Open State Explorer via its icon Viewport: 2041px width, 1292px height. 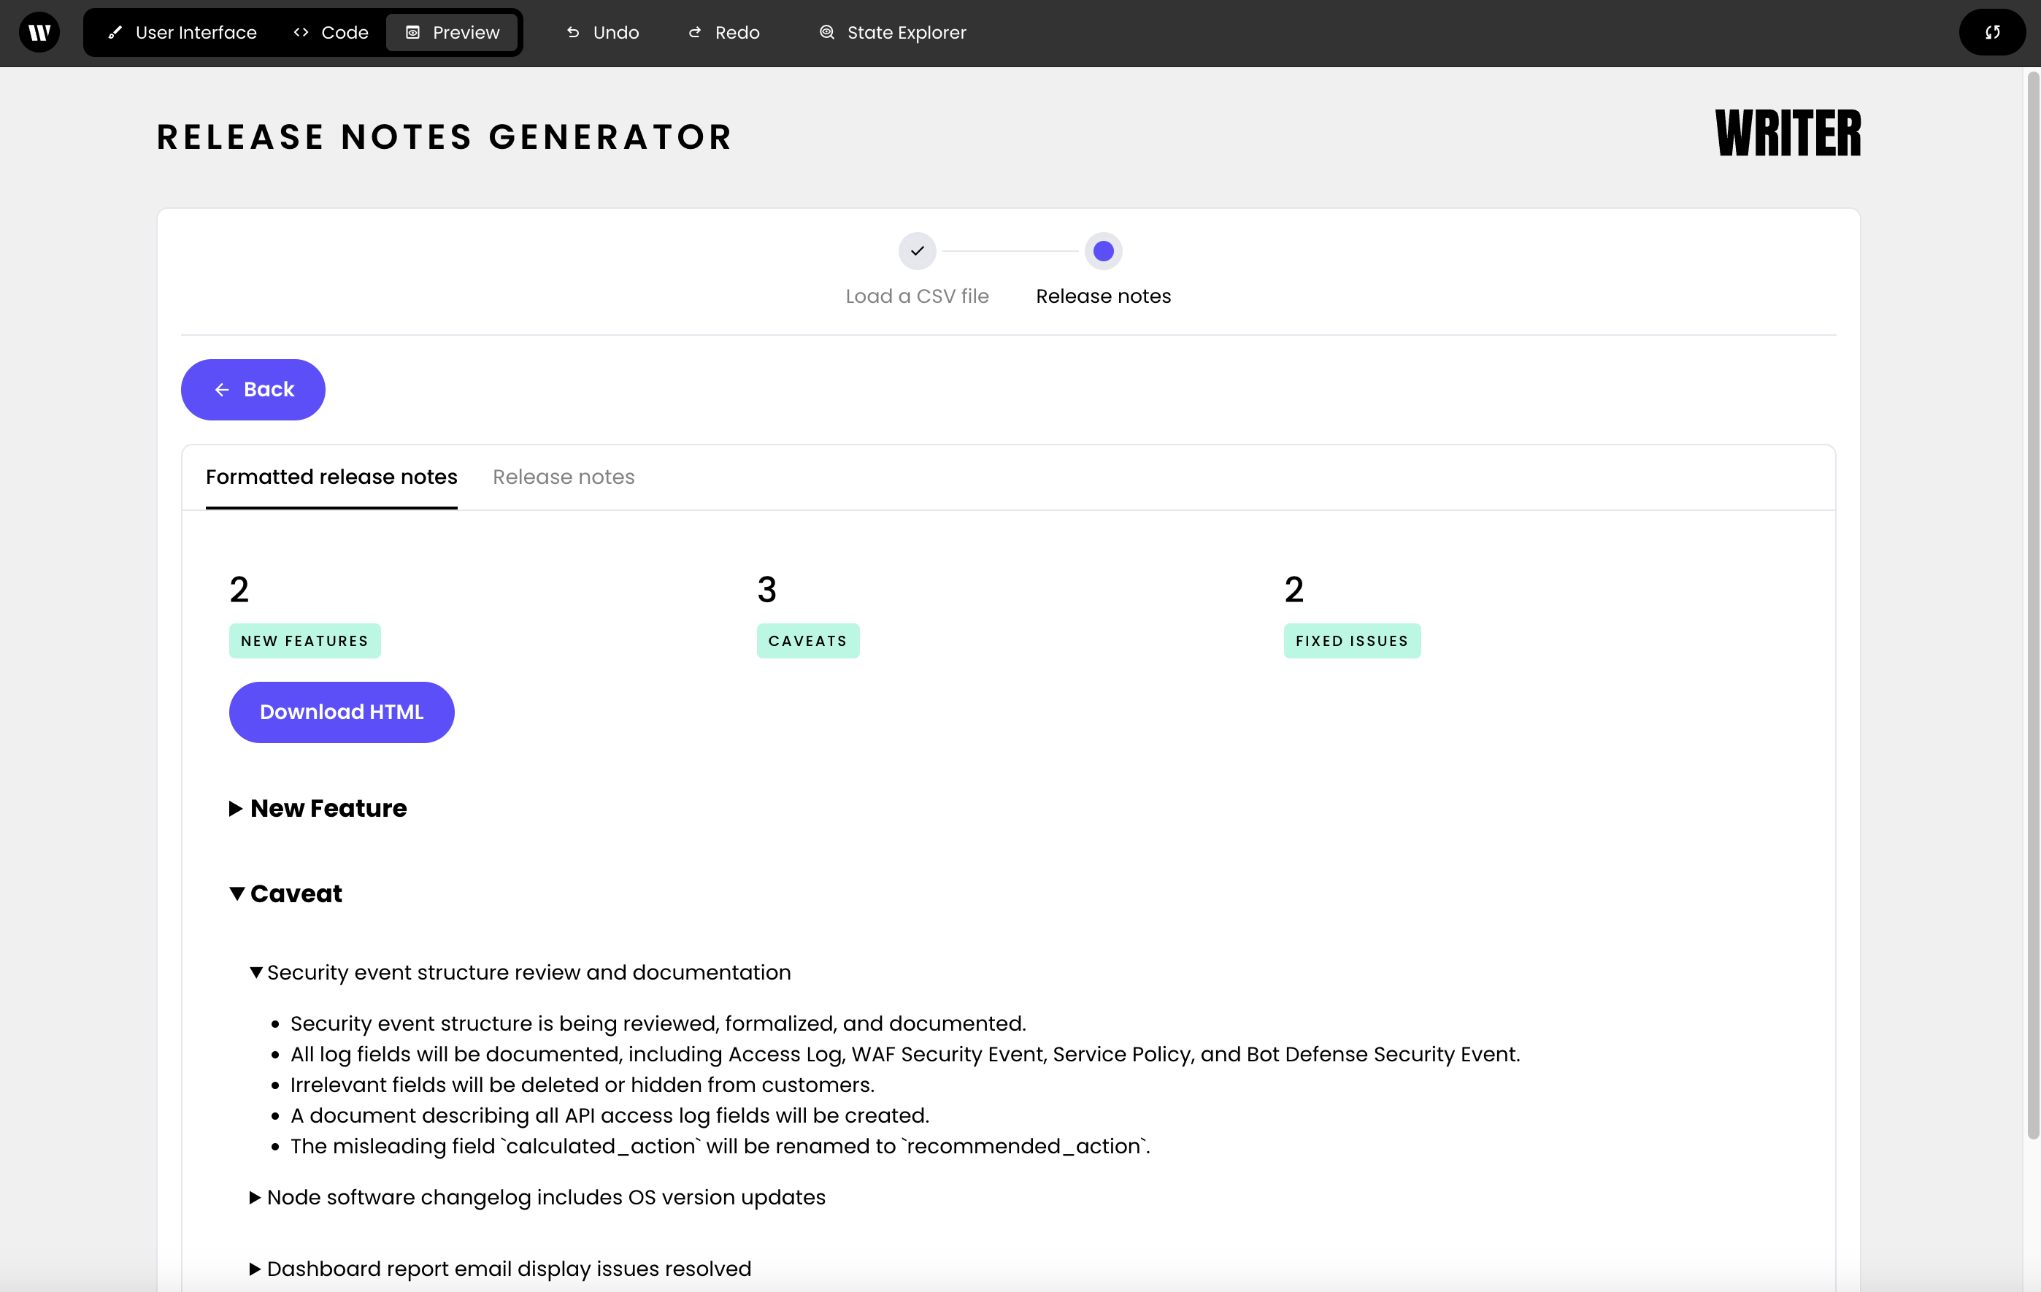point(826,32)
